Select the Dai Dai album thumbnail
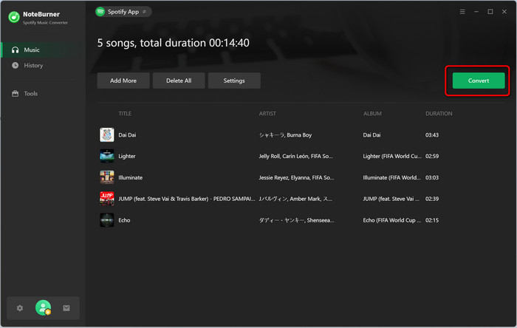The width and height of the screenshot is (517, 328). coord(107,135)
